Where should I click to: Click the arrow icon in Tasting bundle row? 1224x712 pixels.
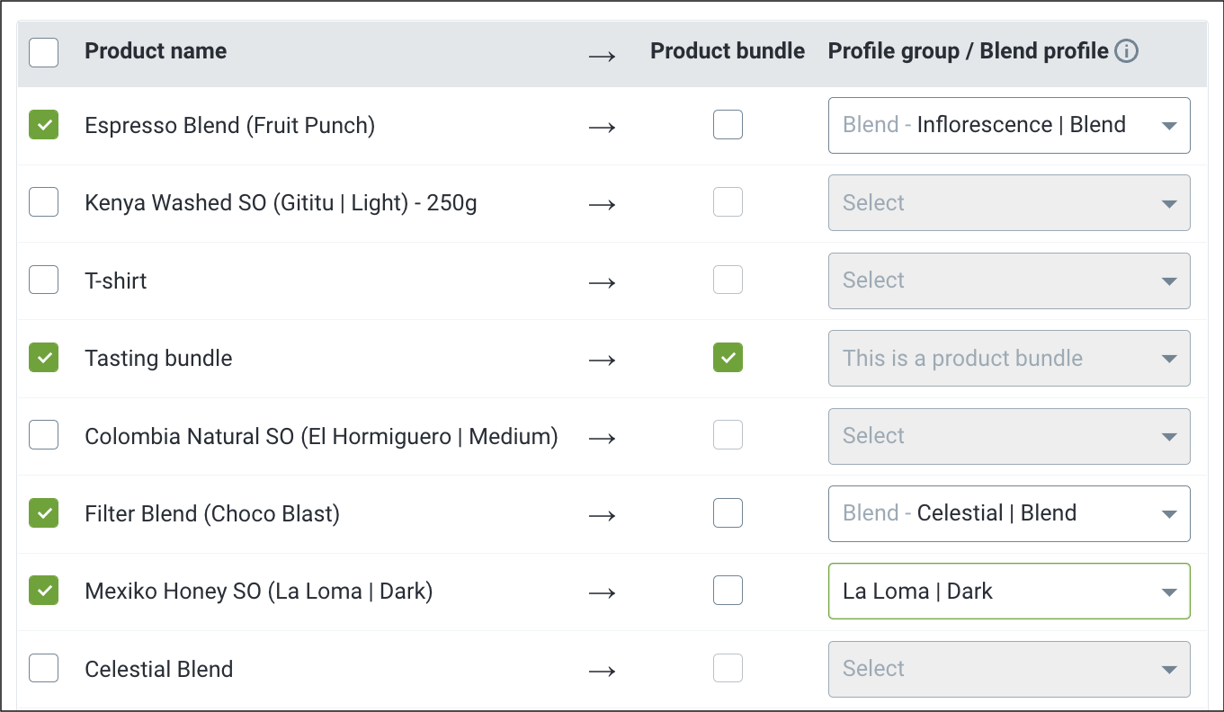pyautogui.click(x=602, y=360)
